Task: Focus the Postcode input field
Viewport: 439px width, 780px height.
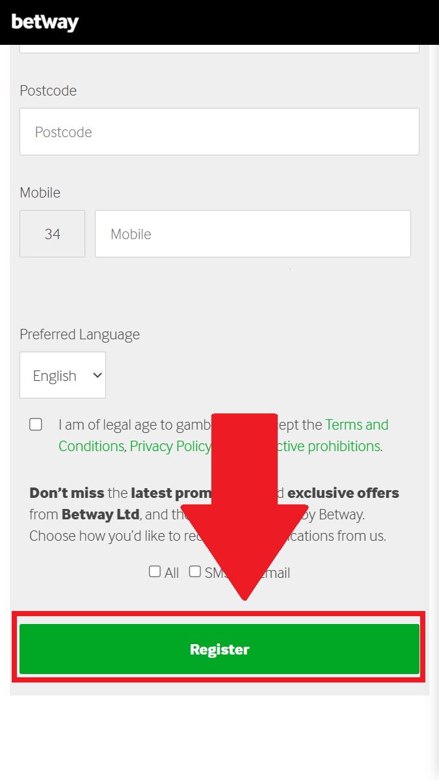Action: click(x=219, y=132)
